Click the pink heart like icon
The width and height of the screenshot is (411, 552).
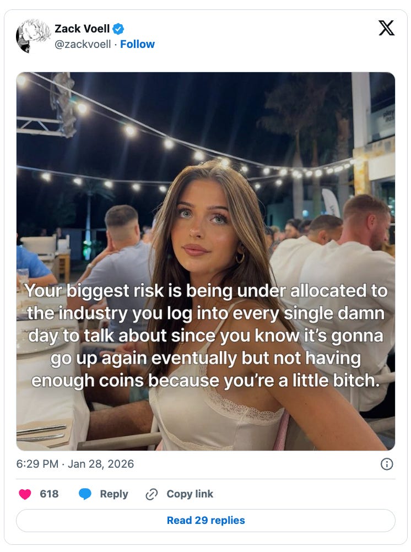click(25, 494)
